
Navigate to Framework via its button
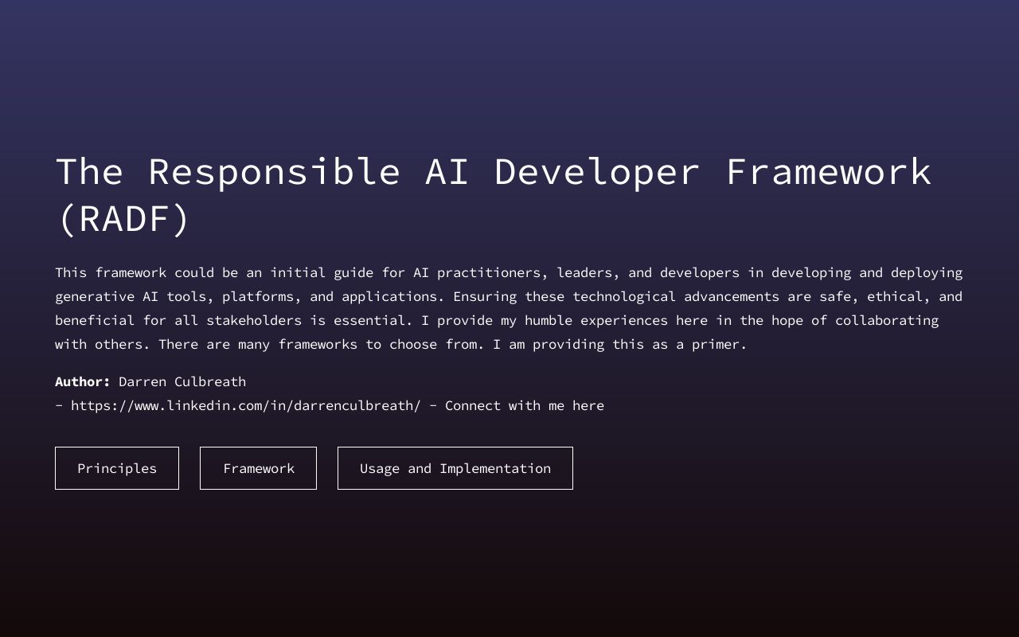[258, 468]
